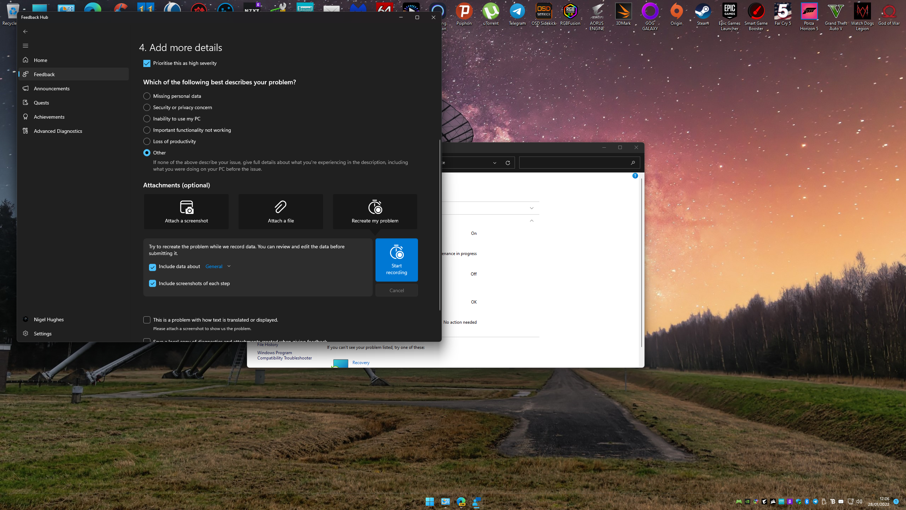Click the Control Panel search field
Image resolution: width=906 pixels, height=510 pixels.
(575, 163)
